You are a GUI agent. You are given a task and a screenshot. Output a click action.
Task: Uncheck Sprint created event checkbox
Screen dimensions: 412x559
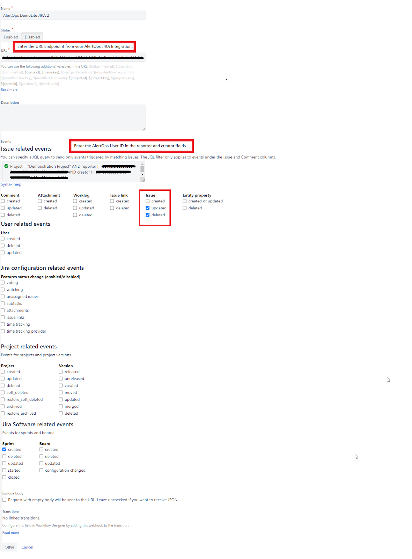click(4, 450)
